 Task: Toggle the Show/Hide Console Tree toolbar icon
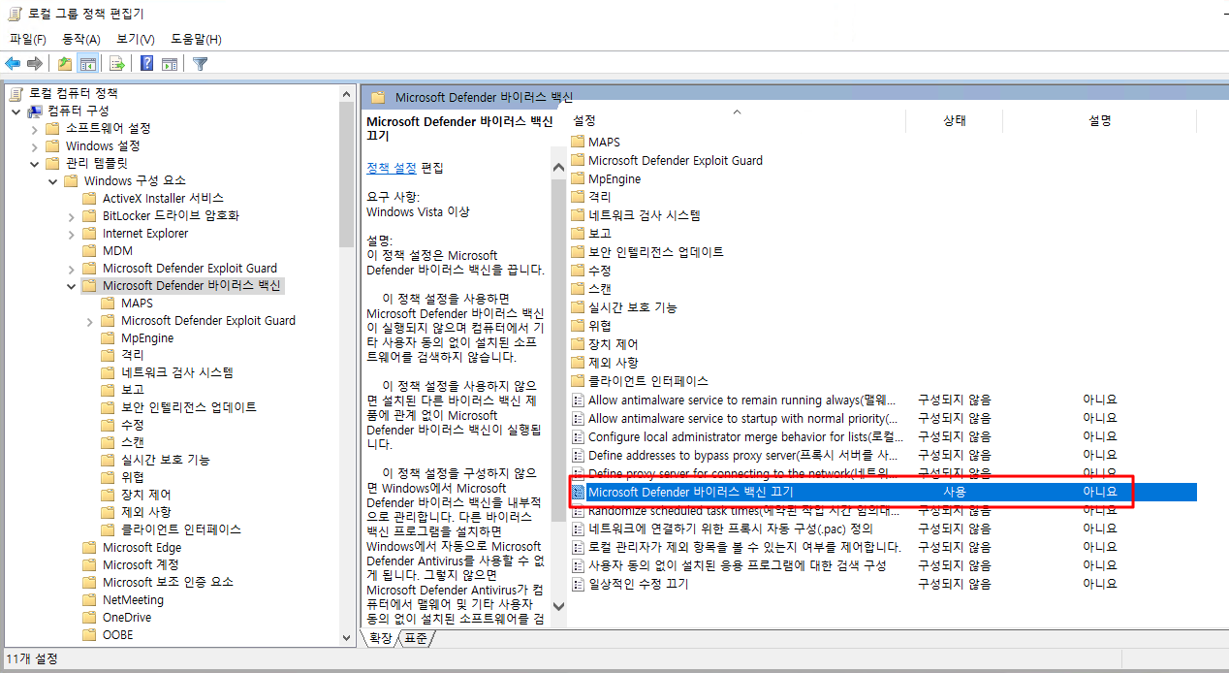(87, 64)
